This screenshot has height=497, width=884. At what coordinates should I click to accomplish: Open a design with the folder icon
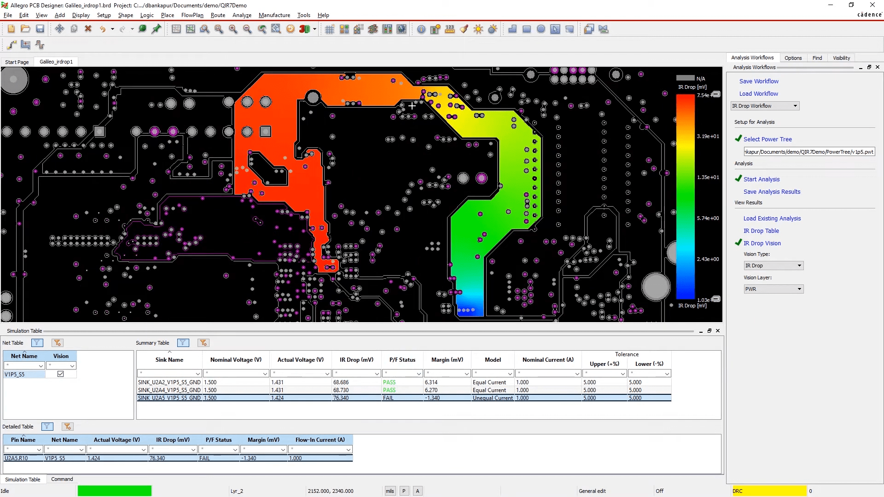pos(25,29)
